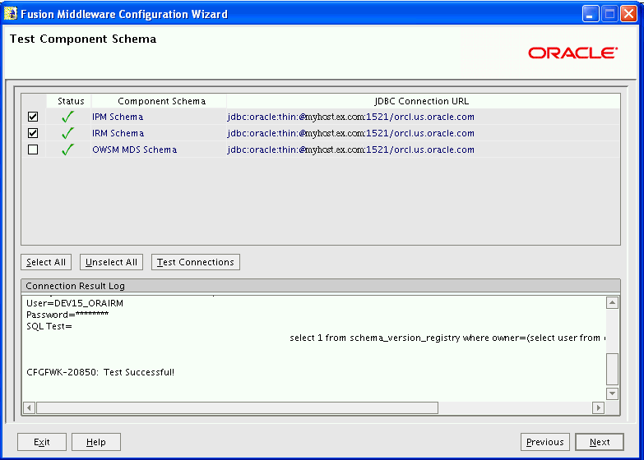Click the vertical scrollbar thumb in log
This screenshot has width=644, height=460.
point(612,369)
